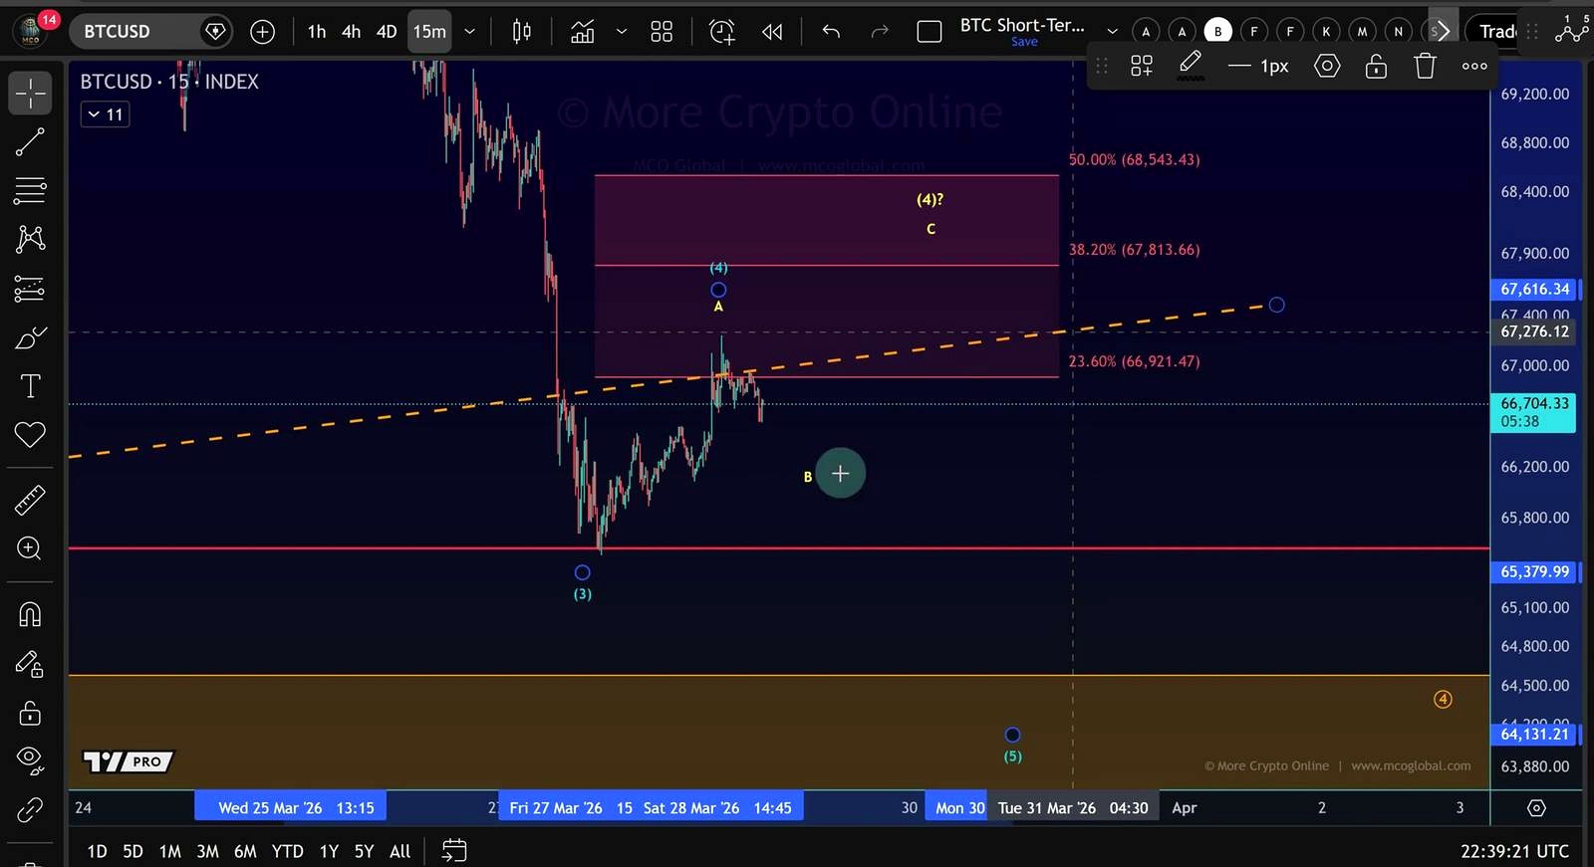
Task: Open chart settings gear on price axis
Action: (x=1536, y=808)
